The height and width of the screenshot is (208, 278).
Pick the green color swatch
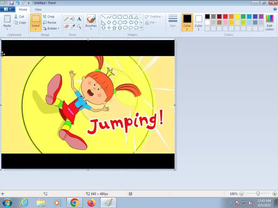click(243, 17)
